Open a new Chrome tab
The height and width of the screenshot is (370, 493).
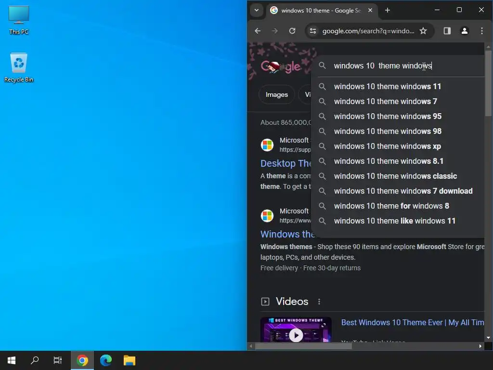click(388, 11)
